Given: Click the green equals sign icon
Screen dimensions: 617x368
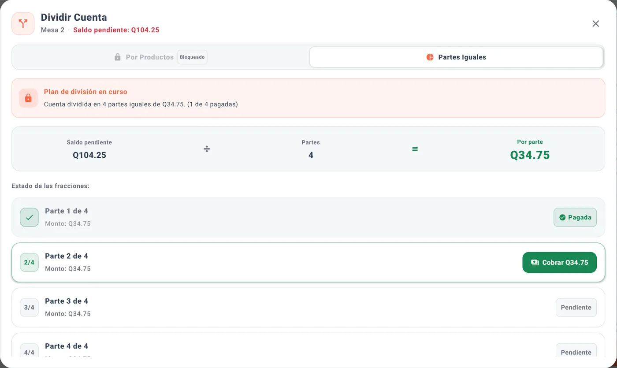Looking at the screenshot, I should 415,149.
